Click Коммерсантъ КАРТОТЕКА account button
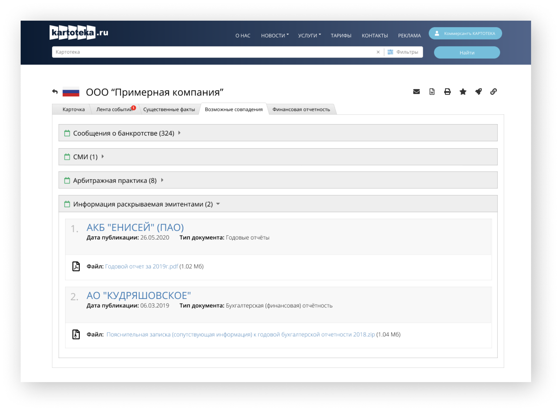The image size is (560, 411). [x=465, y=33]
